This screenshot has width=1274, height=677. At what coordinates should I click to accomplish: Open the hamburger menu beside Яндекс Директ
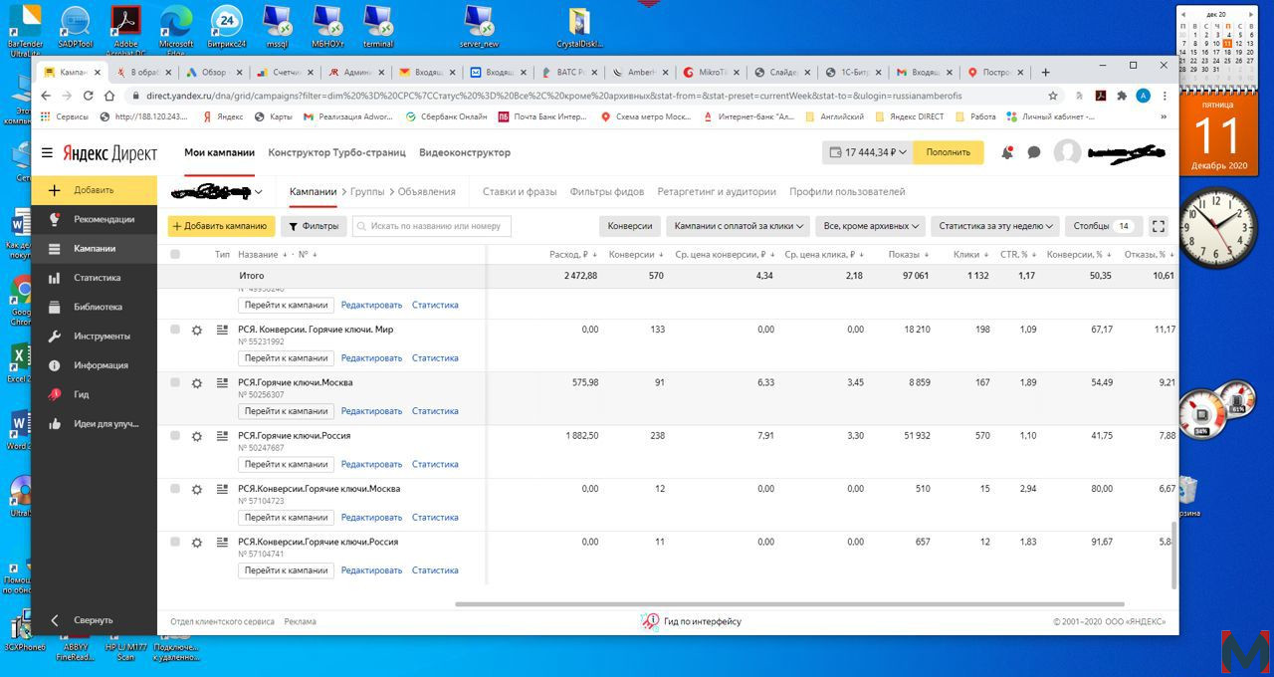coord(47,153)
